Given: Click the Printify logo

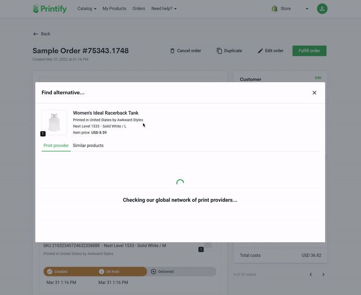Looking at the screenshot, I should (50, 9).
